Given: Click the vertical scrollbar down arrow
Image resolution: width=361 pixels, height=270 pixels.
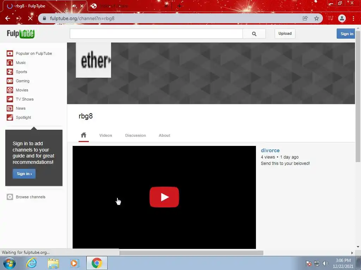Looking at the screenshot, I should 358,247.
